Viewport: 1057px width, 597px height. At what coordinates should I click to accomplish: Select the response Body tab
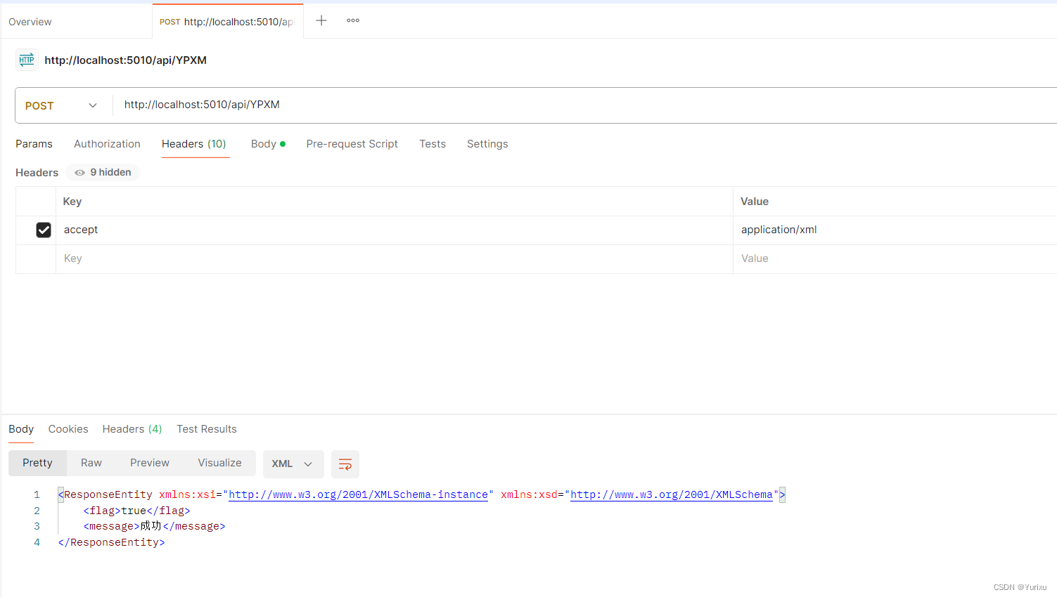click(x=21, y=429)
